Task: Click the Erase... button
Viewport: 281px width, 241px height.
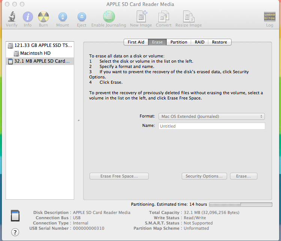Action: pos(244,176)
